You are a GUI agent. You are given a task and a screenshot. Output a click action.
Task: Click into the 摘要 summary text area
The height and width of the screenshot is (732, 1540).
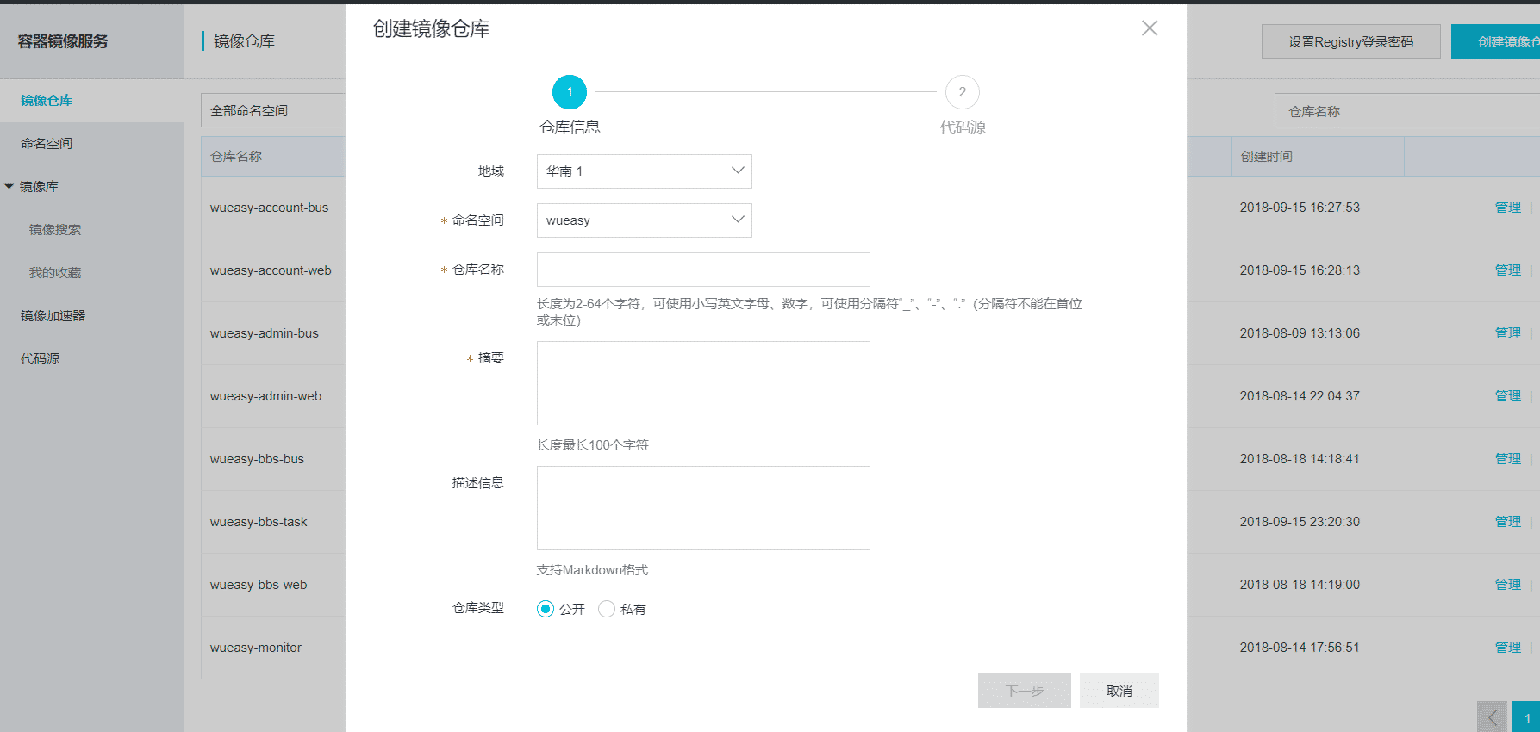coord(702,383)
